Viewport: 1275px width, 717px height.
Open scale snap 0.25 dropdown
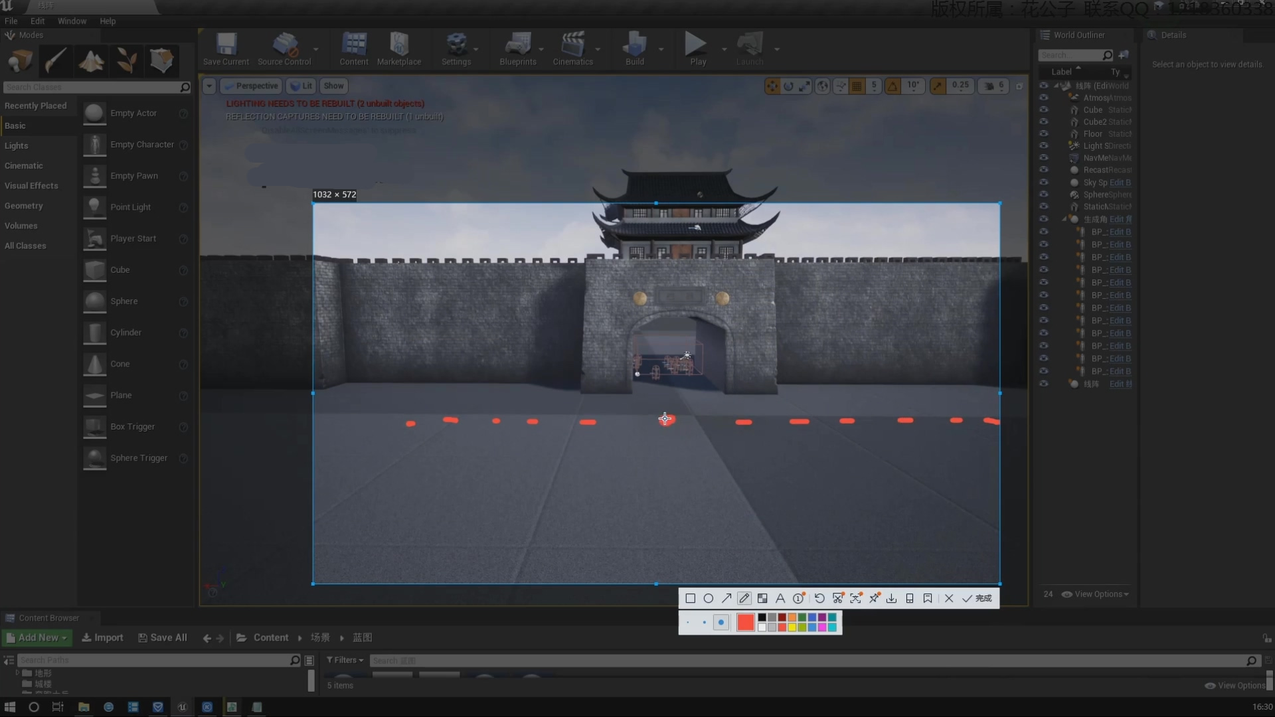pyautogui.click(x=960, y=86)
